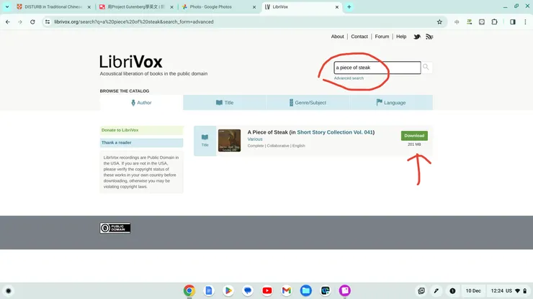533x299 pixels.
Task: Browse catalog by Author tab
Action: tap(141, 103)
